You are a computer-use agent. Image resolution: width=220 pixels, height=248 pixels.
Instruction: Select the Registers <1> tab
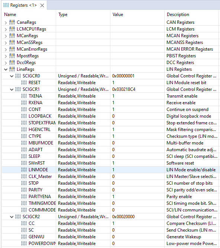coord(23,5)
